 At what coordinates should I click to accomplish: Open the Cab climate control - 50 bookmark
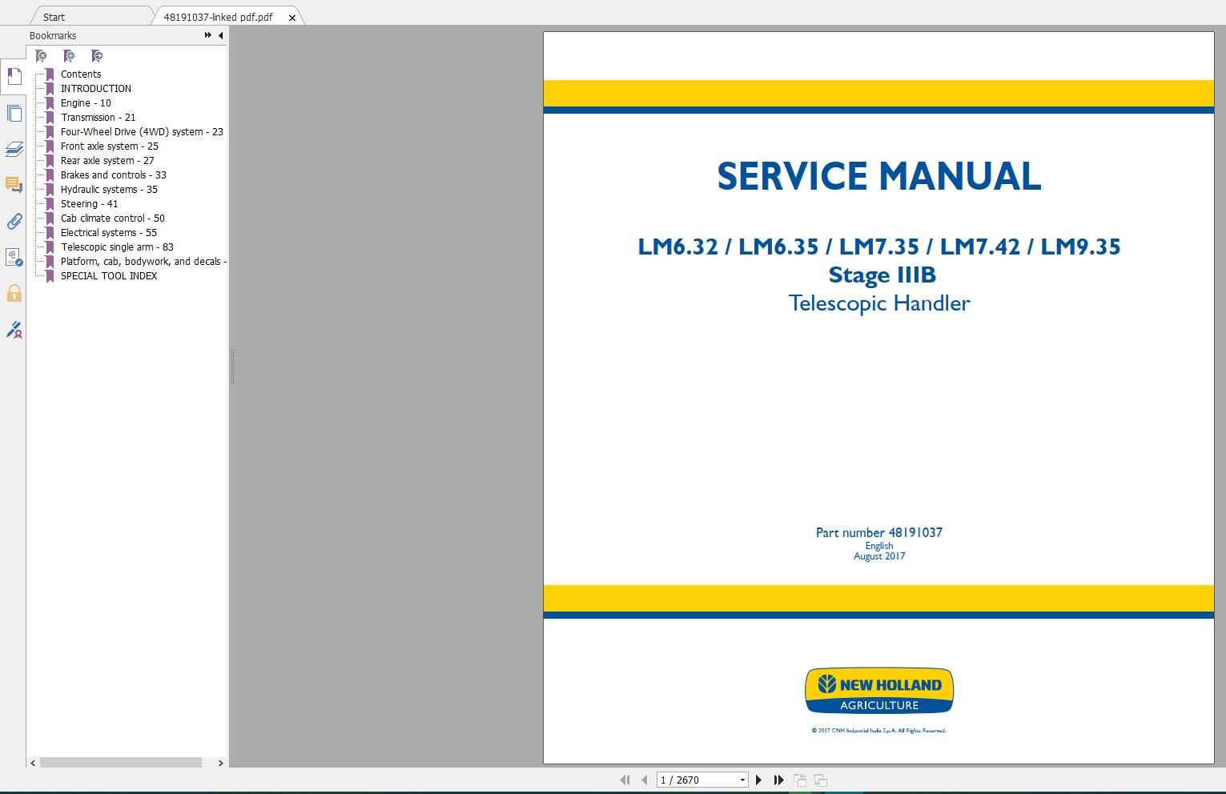(x=113, y=219)
